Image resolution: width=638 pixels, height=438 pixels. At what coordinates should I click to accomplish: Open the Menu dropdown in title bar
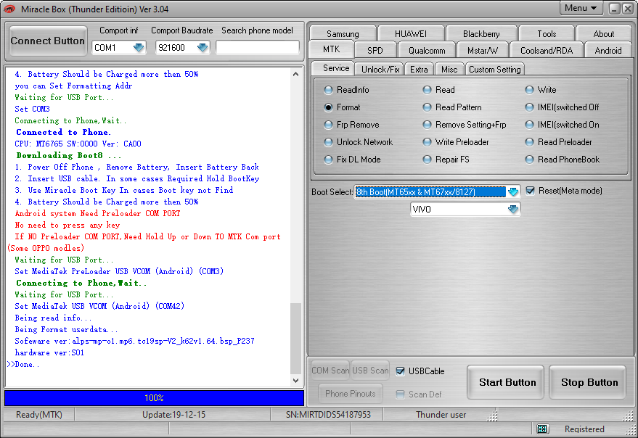pyautogui.click(x=581, y=8)
